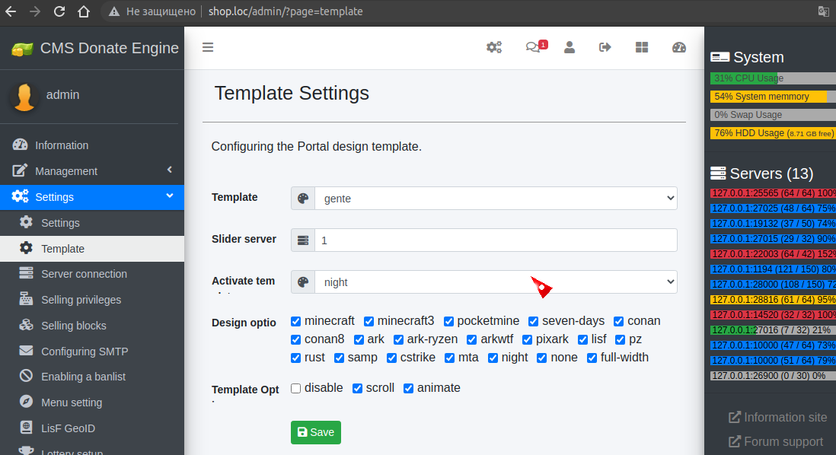Open the messages icon with notification badge
836x455 pixels.
[x=533, y=47]
